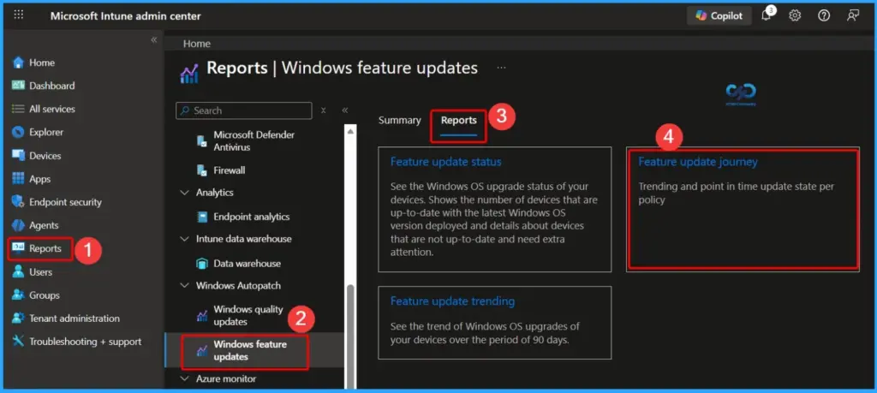This screenshot has height=393, width=877.
Task: Click the Reports icon in the sidebar
Action: pos(19,249)
